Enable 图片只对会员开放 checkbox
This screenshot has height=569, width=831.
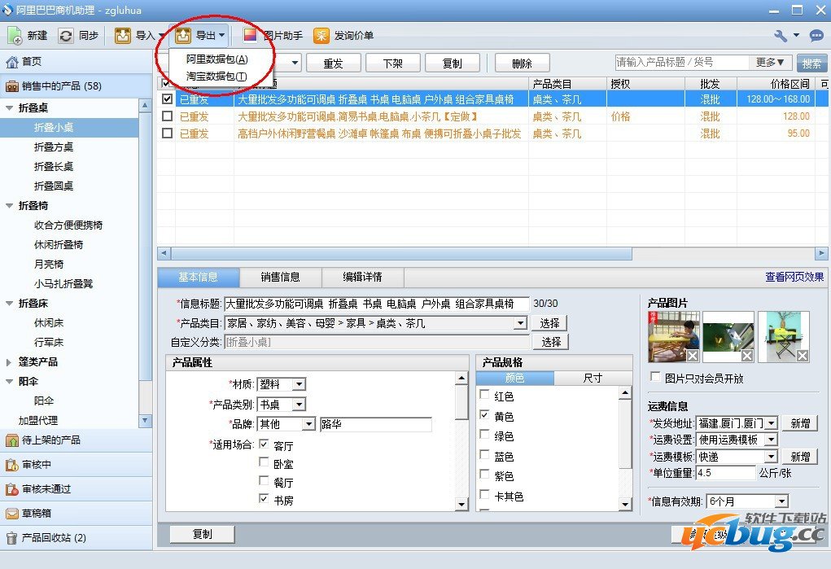pos(655,377)
